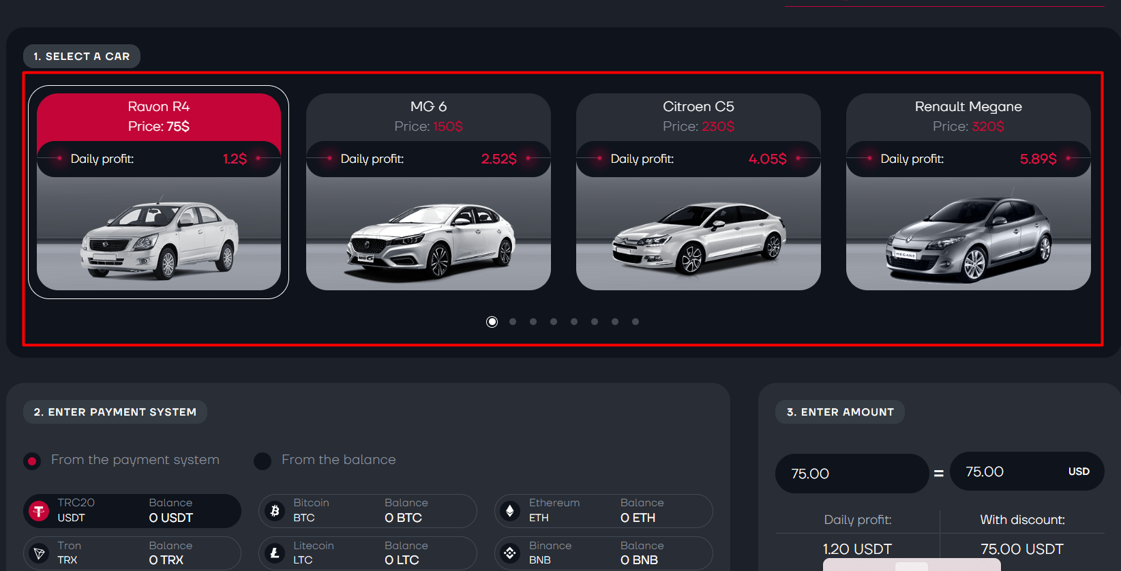Click the '2. ENTER PAYMENT SYSTEM' heading
This screenshot has width=1121, height=571.
(x=115, y=412)
